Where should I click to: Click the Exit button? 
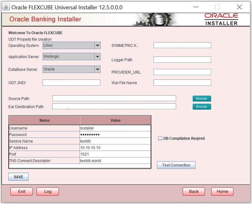[x=21, y=192]
